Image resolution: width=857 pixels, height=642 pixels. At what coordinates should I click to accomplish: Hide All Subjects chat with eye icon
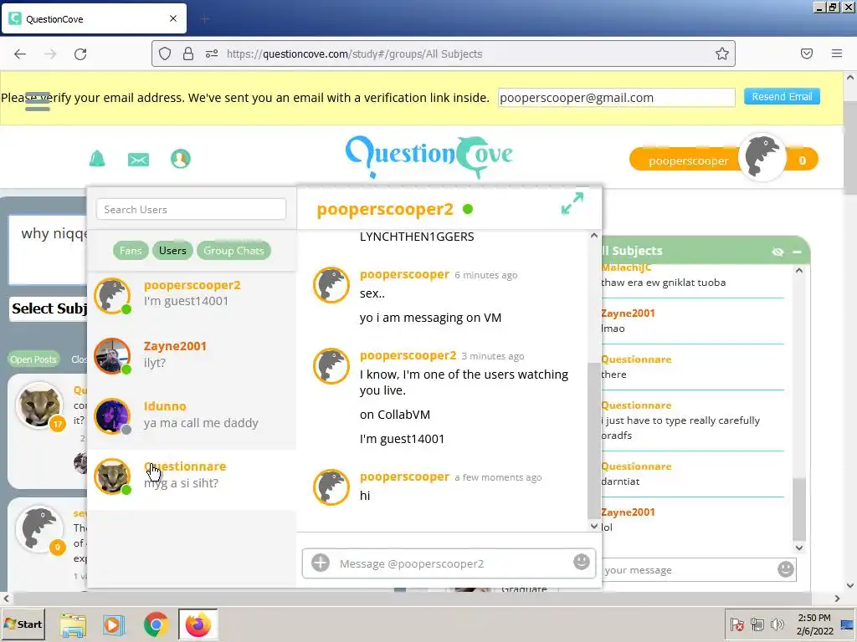777,252
